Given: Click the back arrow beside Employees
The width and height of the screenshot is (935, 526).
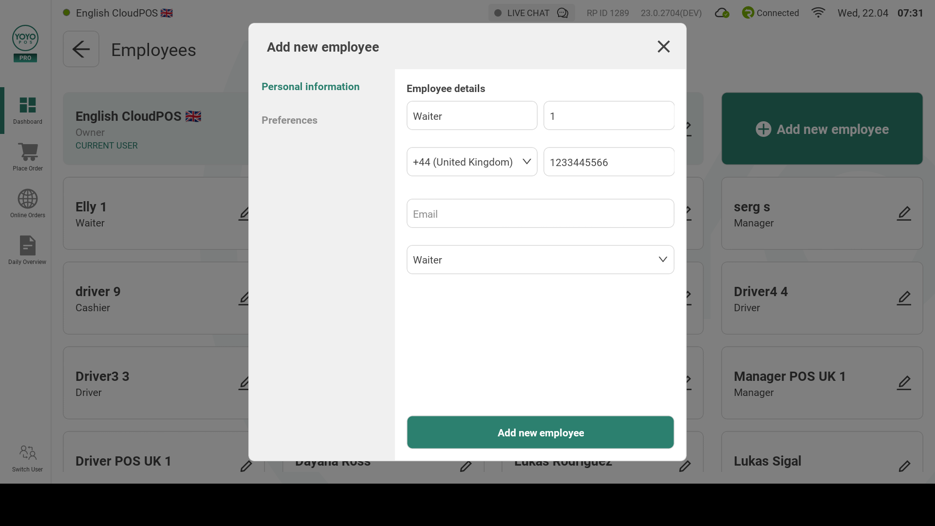Looking at the screenshot, I should (x=81, y=49).
